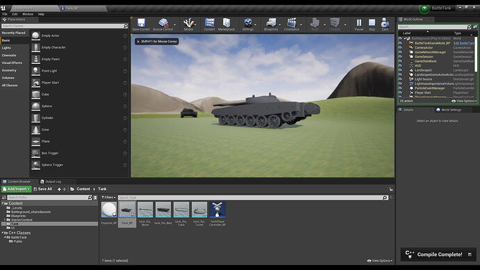Open the Content toolbar icon
Screen dimensions: 480x270
[209, 24]
